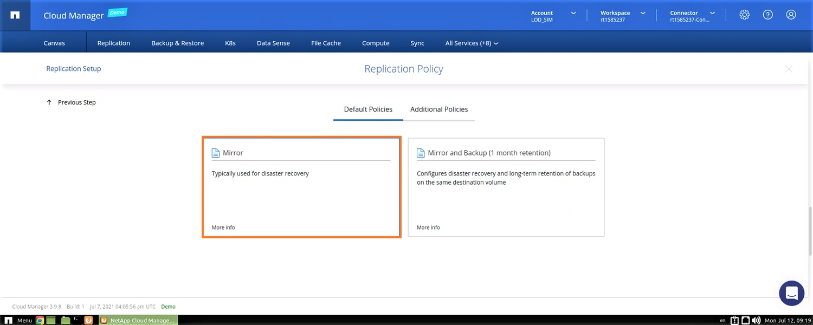Click More info on Mirror and Backup
813x325 pixels.
428,227
